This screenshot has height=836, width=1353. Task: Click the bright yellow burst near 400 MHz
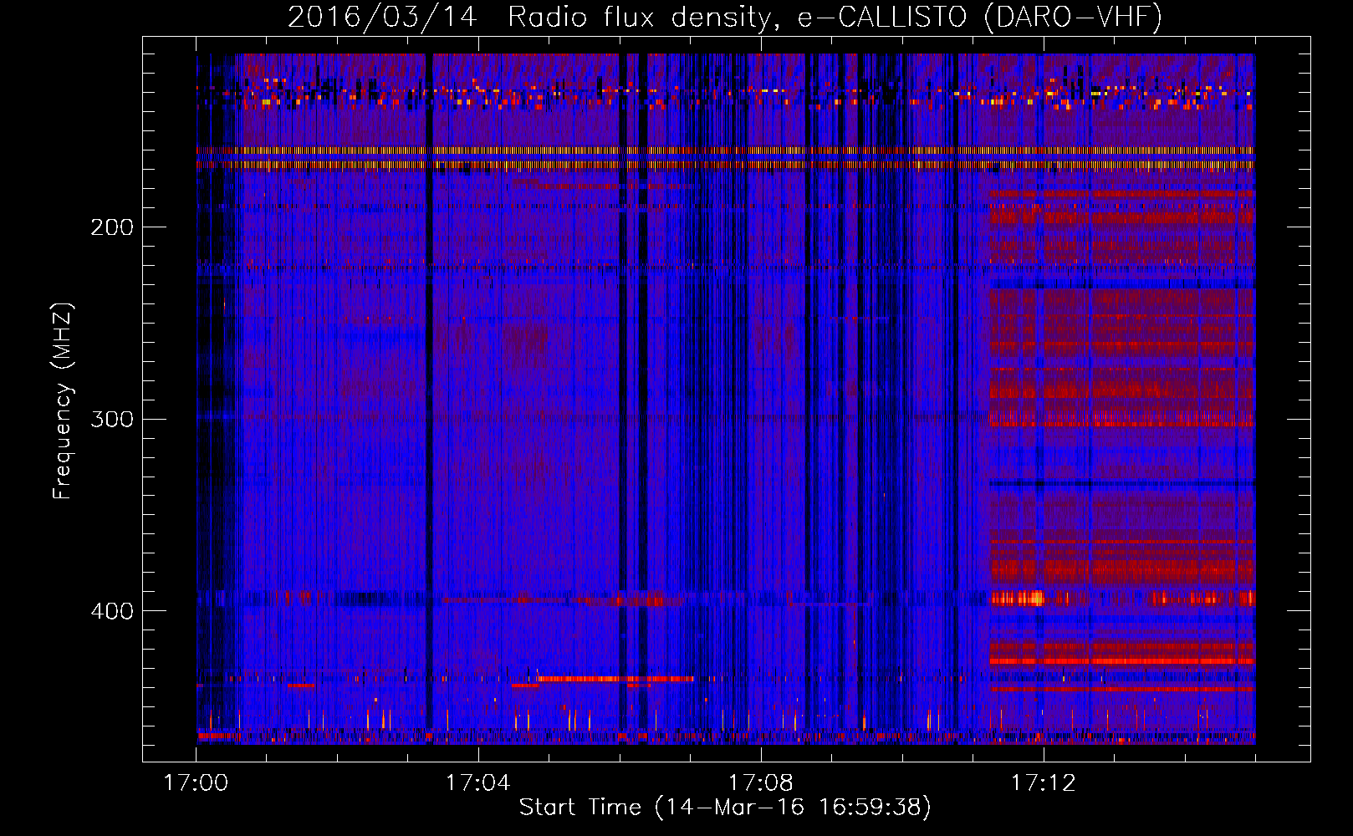(x=1019, y=598)
